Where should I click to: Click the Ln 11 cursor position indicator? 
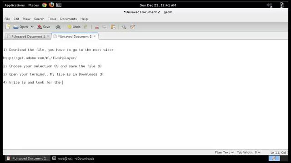[279, 153]
